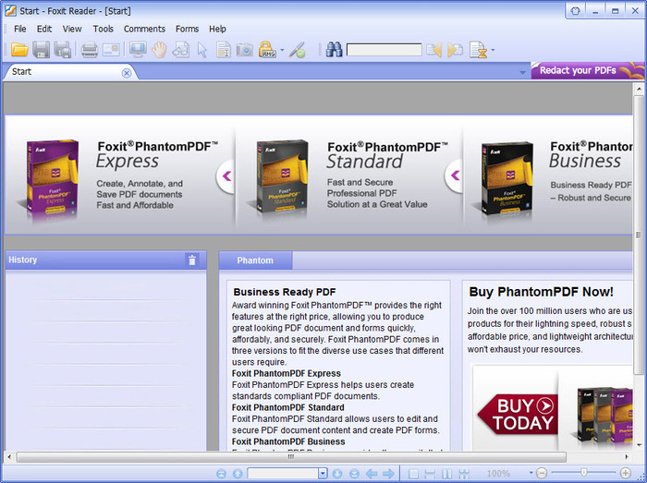Click the Find text input box
The image size is (647, 483).
385,50
